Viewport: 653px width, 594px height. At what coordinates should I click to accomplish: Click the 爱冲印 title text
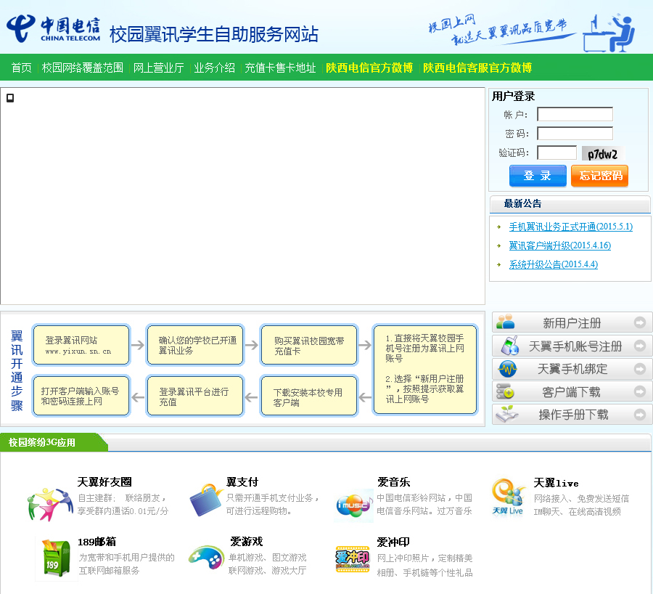(x=393, y=542)
